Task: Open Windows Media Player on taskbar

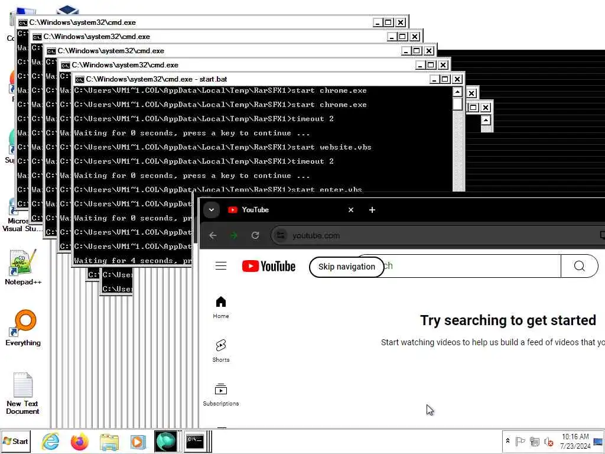Action: coord(138,442)
